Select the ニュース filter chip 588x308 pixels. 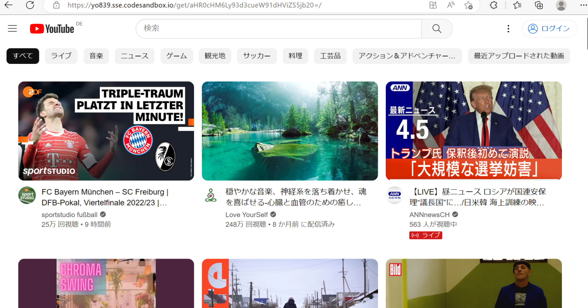pyautogui.click(x=134, y=56)
